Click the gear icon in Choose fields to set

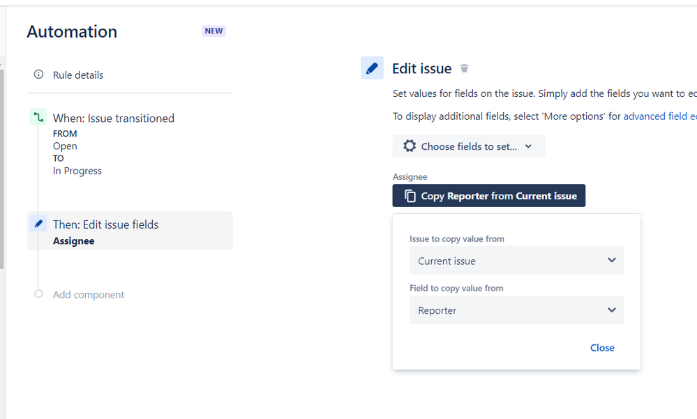pos(410,146)
